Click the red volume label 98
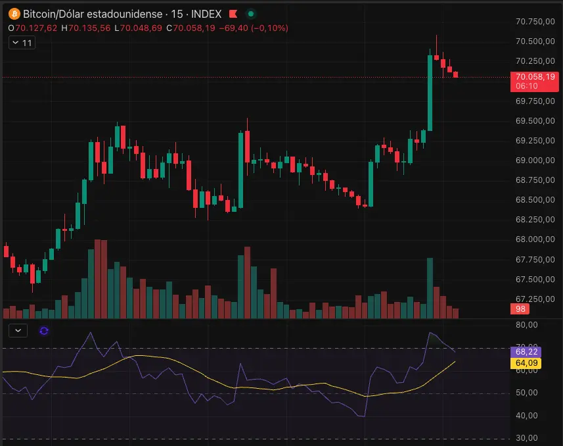563x446 pixels. [x=520, y=309]
